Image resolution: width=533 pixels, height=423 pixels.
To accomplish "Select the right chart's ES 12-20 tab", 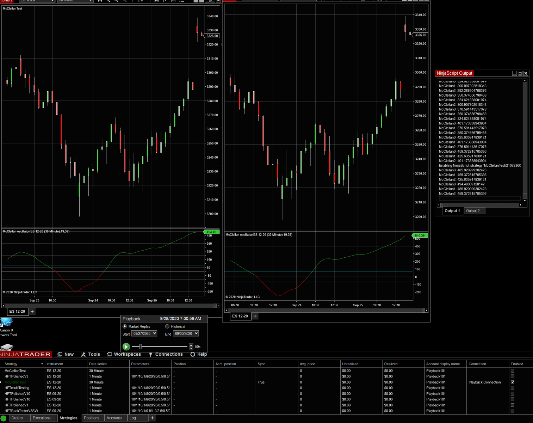I will 240,316.
